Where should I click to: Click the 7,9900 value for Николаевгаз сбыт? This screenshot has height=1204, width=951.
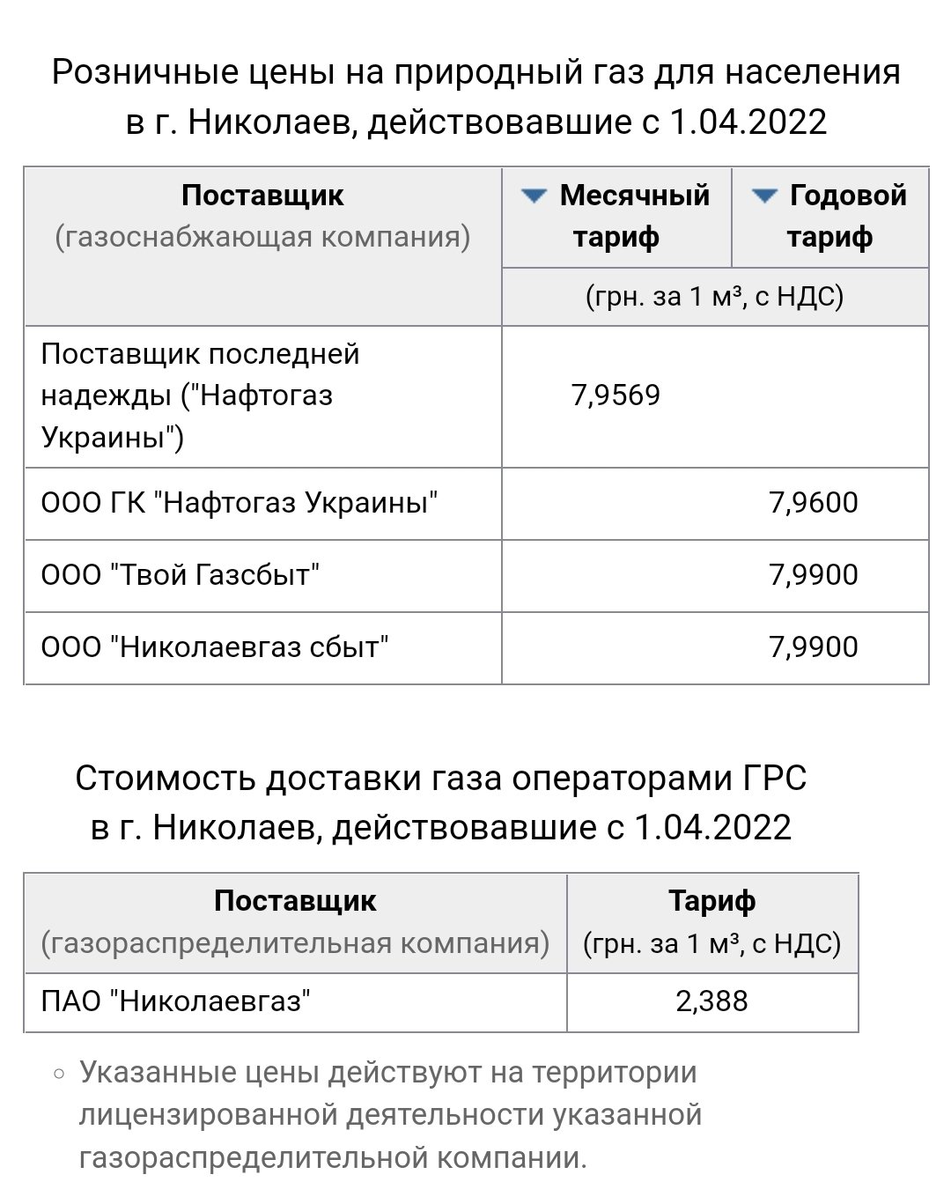[813, 647]
